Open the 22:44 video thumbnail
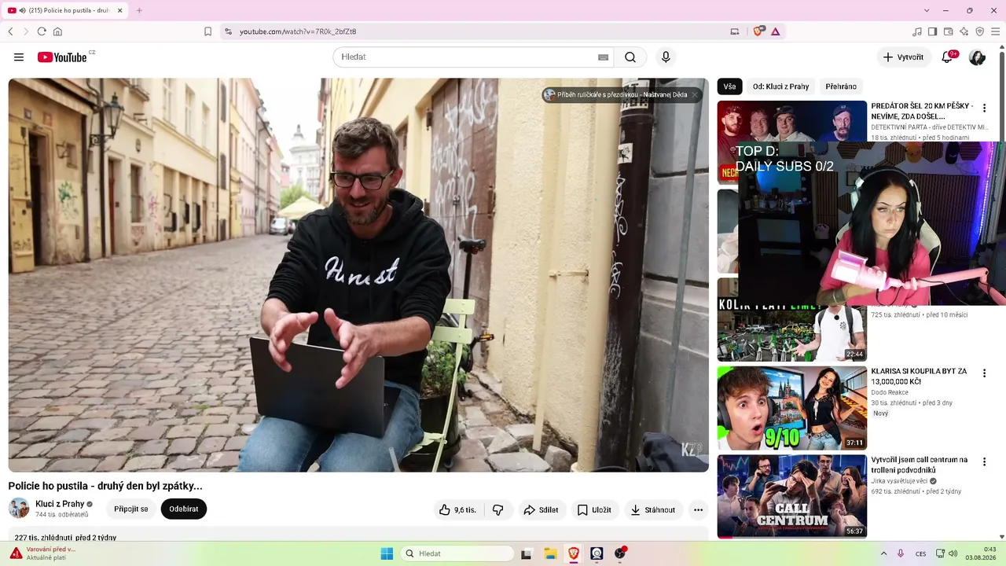This screenshot has width=1006, height=566. tap(792, 320)
